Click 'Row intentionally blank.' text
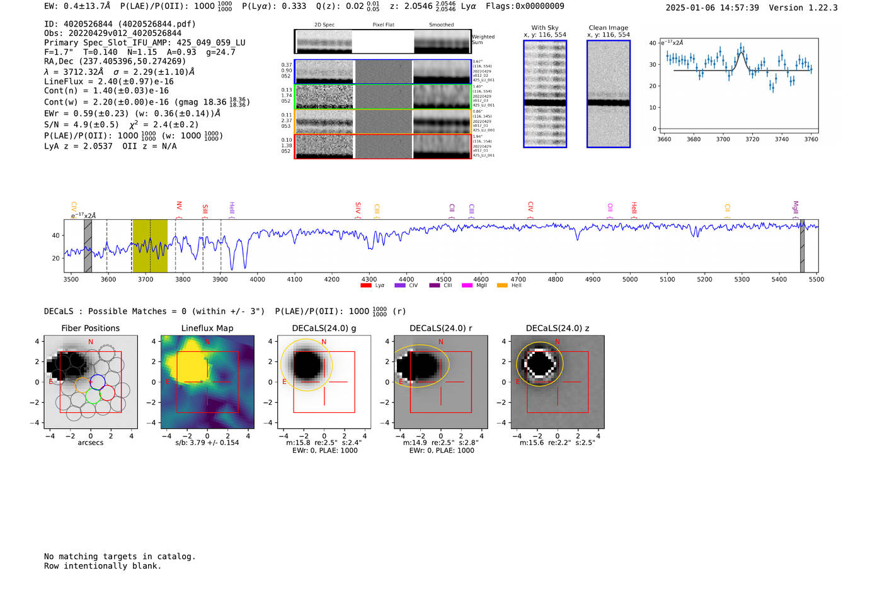The height and width of the screenshot is (600, 882). coord(103,566)
